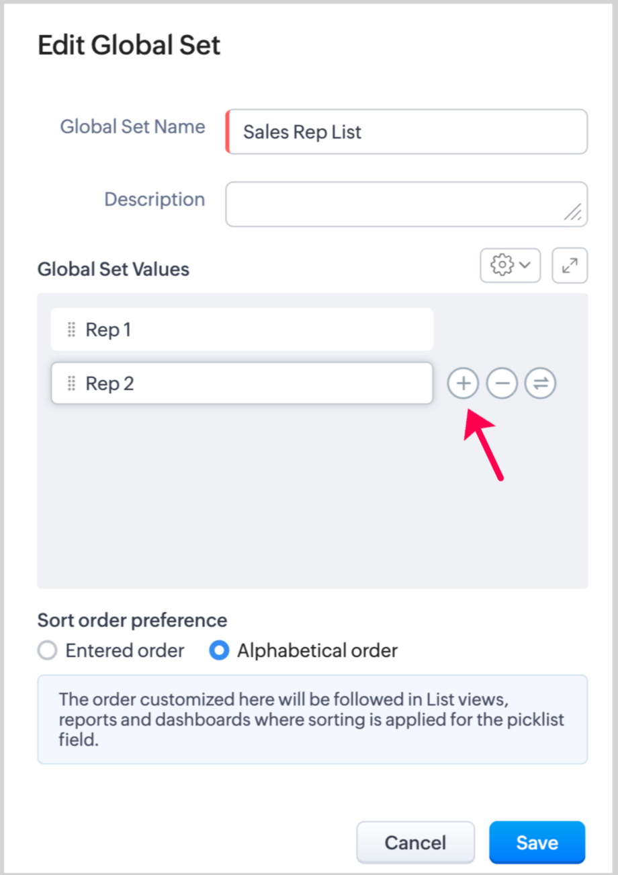Save the global set changes
The image size is (618, 875).
[x=537, y=843]
